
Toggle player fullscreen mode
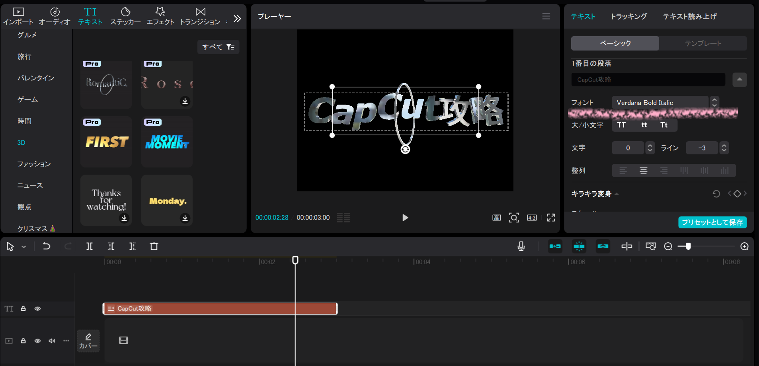(x=551, y=218)
